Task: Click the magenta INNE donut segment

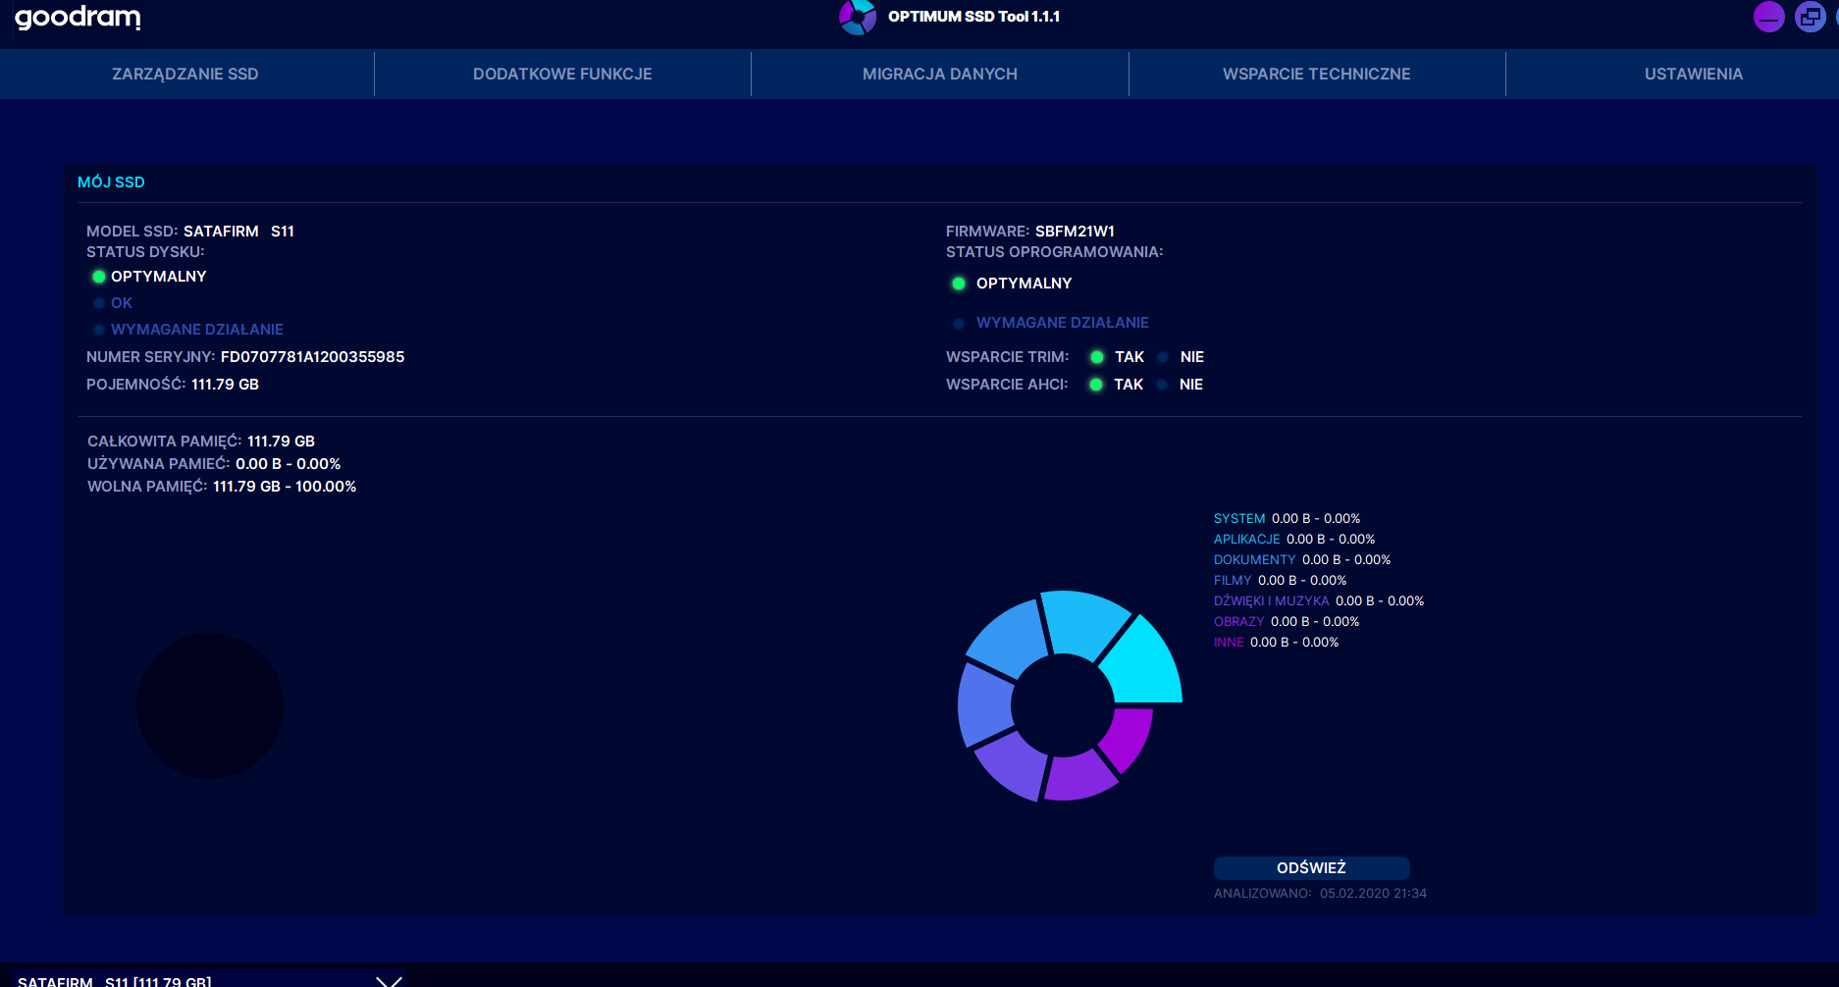Action: tap(1129, 738)
